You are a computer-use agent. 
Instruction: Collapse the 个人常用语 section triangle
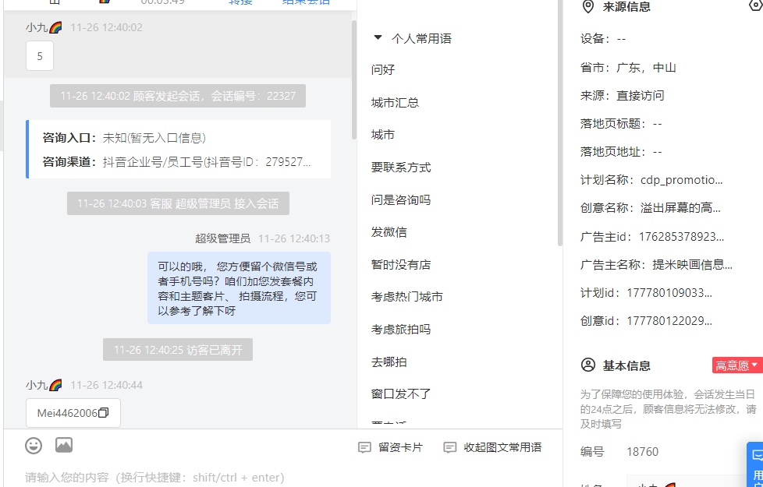[378, 37]
